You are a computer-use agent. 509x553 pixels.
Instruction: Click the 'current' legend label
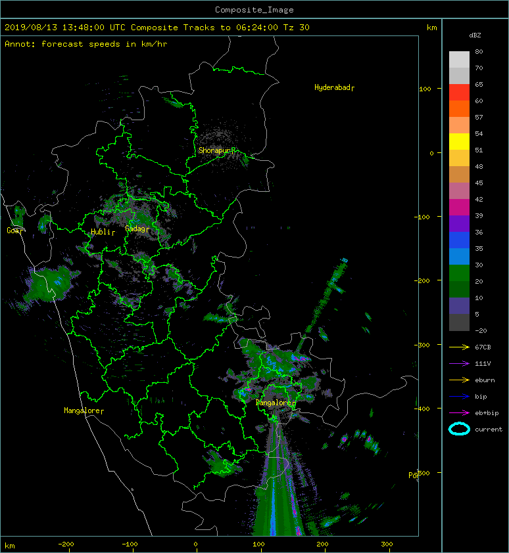pyautogui.click(x=489, y=430)
